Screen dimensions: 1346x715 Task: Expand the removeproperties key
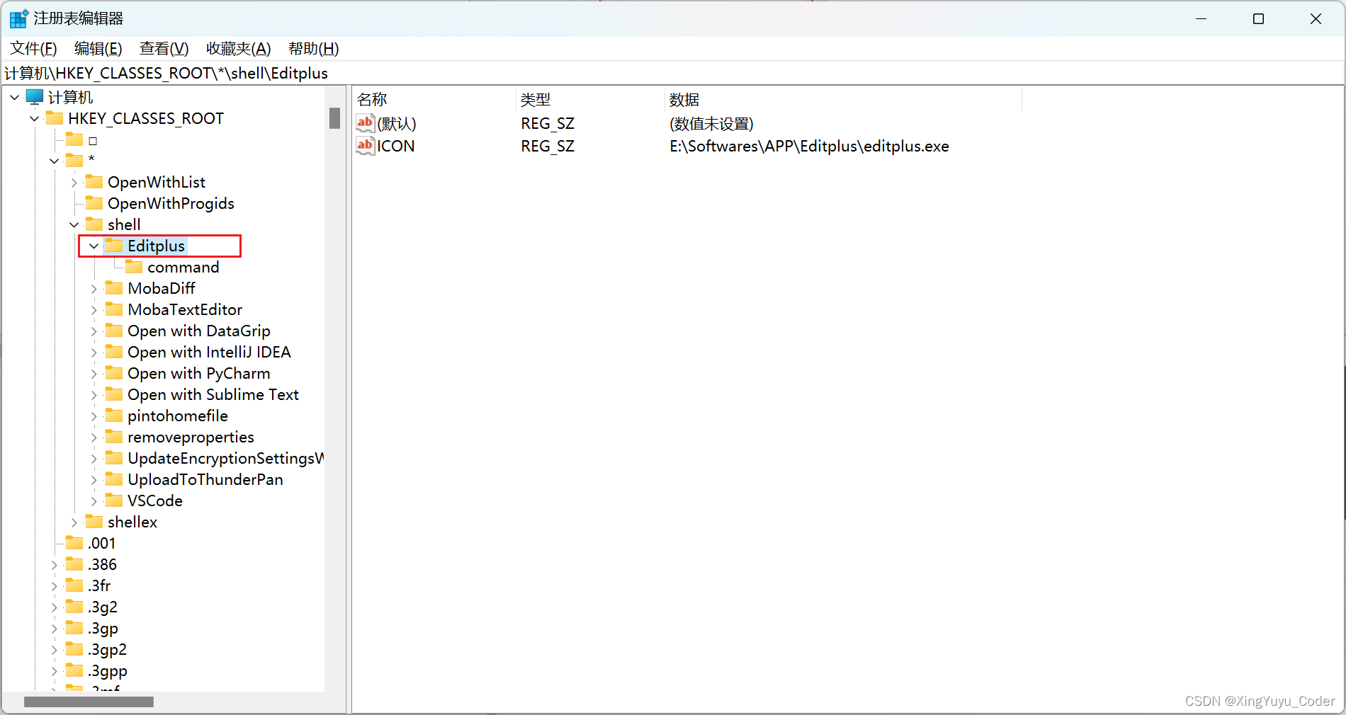pos(94,437)
